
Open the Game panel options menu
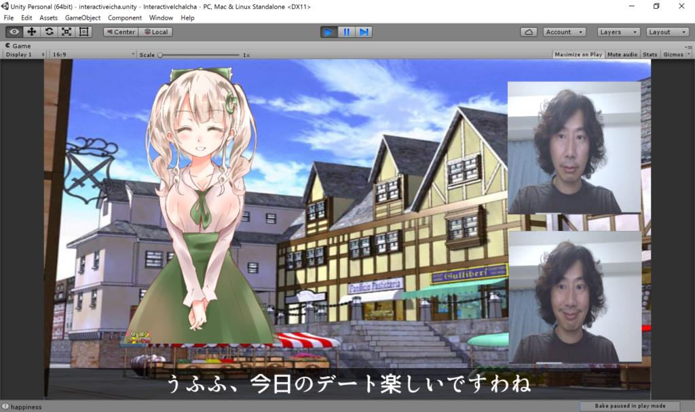point(688,47)
